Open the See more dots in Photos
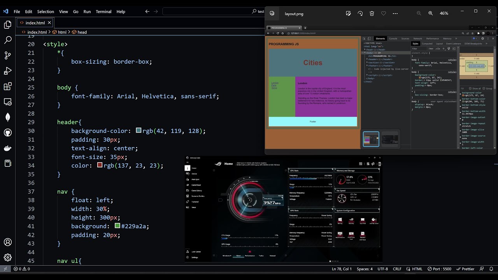This screenshot has width=498, height=280. 395,13
